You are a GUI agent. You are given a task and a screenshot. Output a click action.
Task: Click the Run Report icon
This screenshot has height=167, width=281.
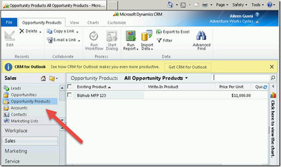click(x=131, y=36)
